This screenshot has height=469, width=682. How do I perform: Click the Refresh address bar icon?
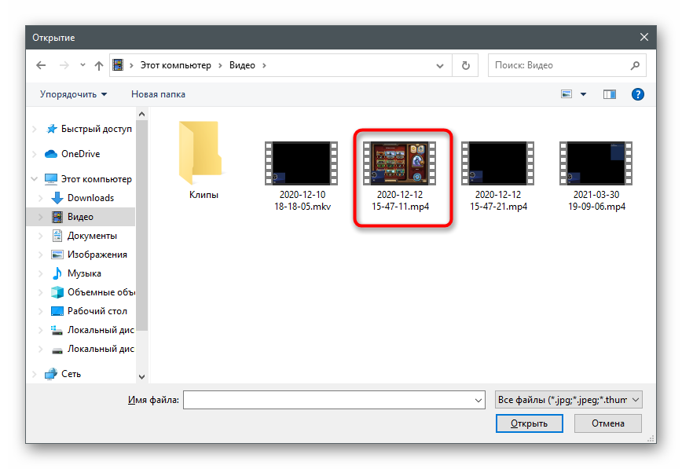pos(466,65)
